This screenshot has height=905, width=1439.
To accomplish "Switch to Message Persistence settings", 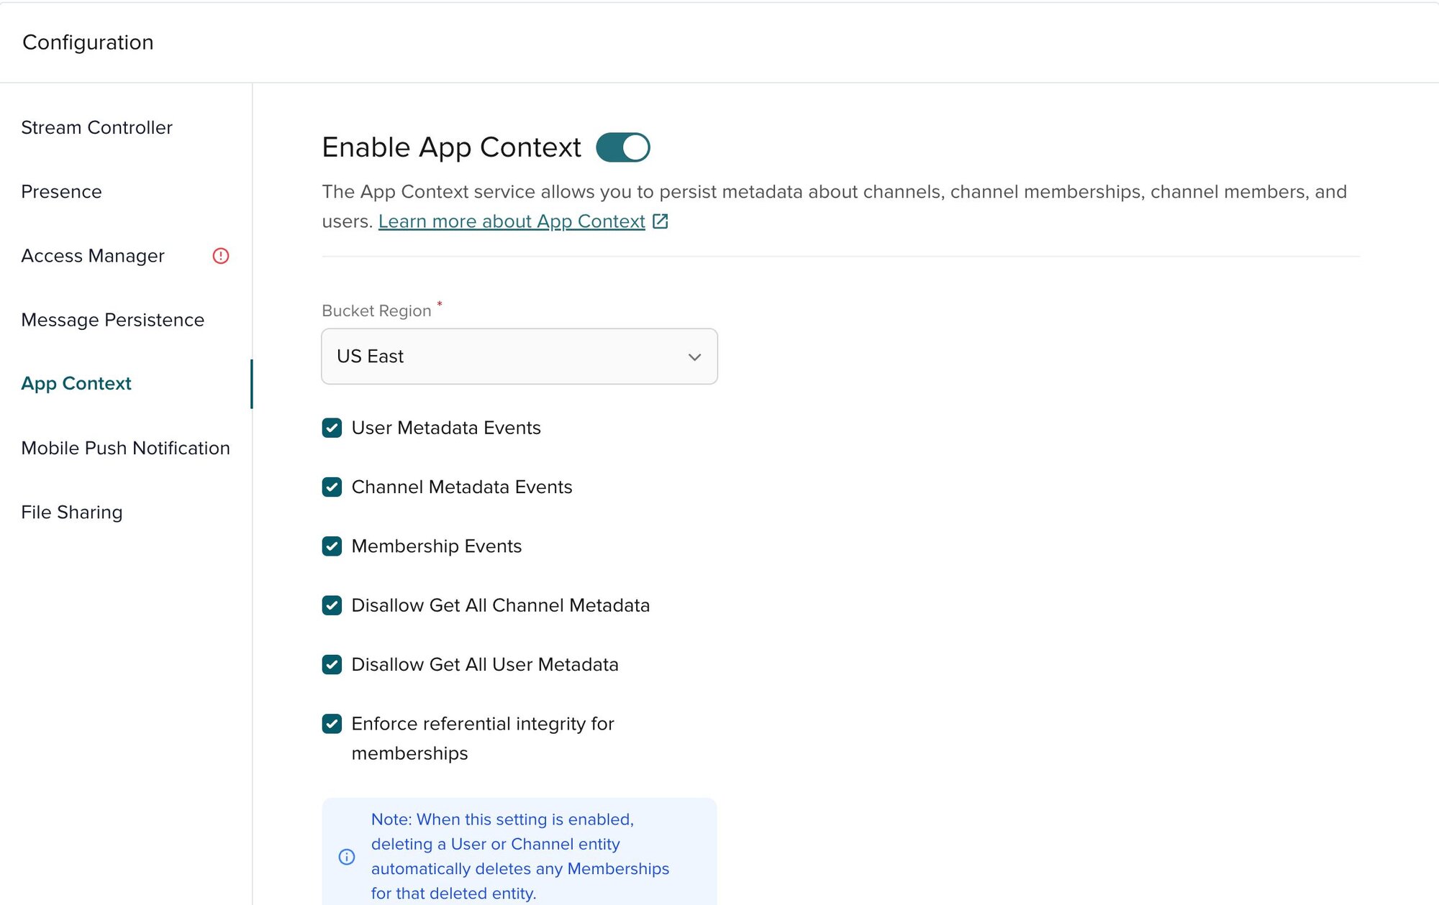I will (112, 320).
